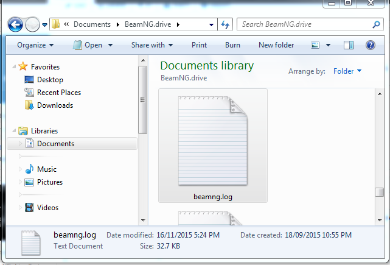Expand the Music library node
Viewport: 390px width, 265px height.
21,169
